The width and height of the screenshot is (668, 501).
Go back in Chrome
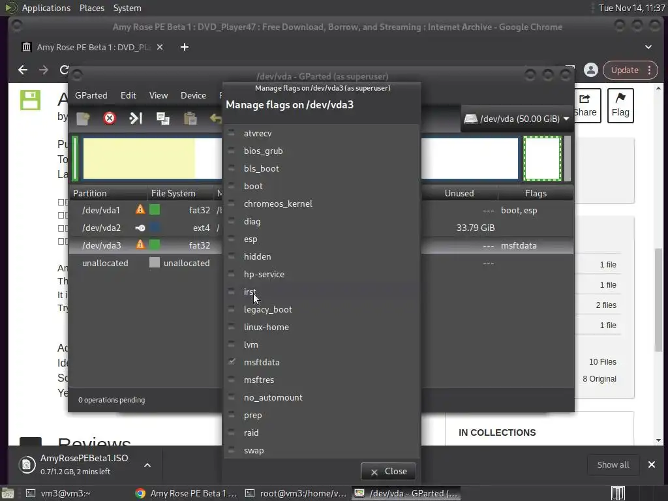pos(23,70)
